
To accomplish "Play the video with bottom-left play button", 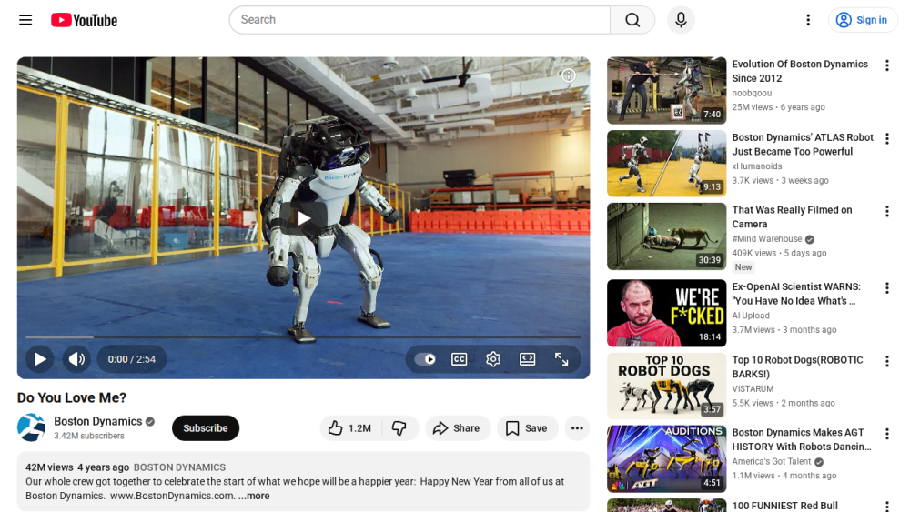I will [40, 359].
